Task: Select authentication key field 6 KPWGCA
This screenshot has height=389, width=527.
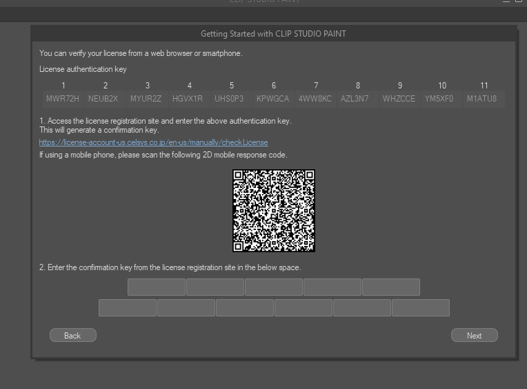Action: tap(273, 99)
